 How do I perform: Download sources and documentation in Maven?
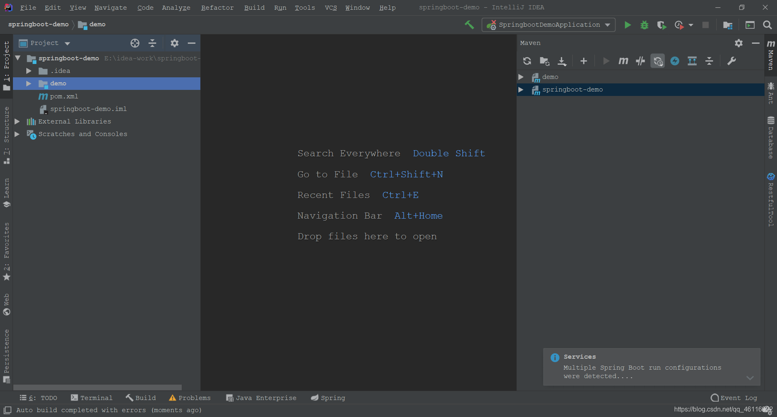click(x=562, y=61)
